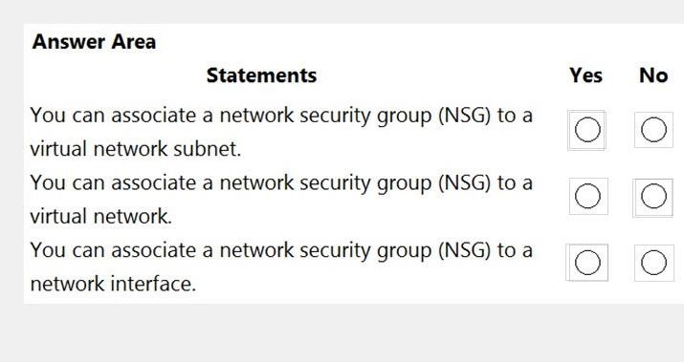684x362 pixels.
Task: Select No for the virtual network subnet statement
Action: click(653, 130)
